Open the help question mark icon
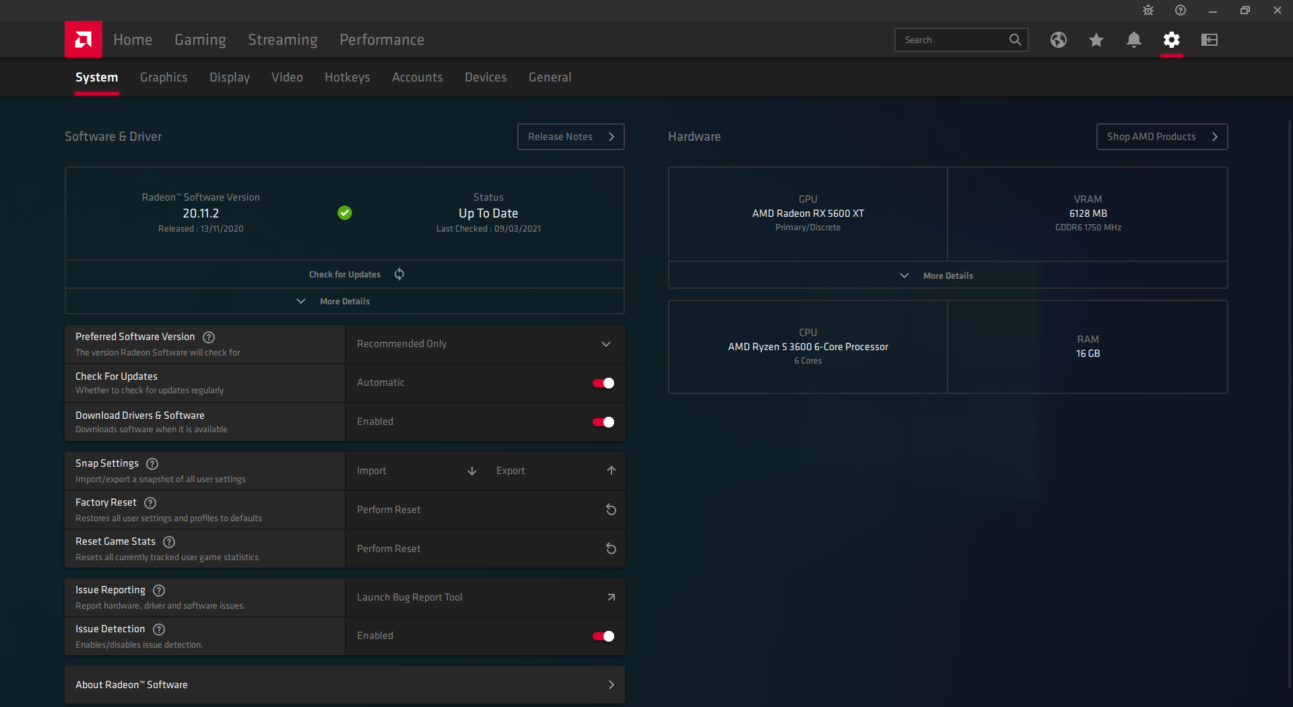1293x707 pixels. (x=1179, y=10)
